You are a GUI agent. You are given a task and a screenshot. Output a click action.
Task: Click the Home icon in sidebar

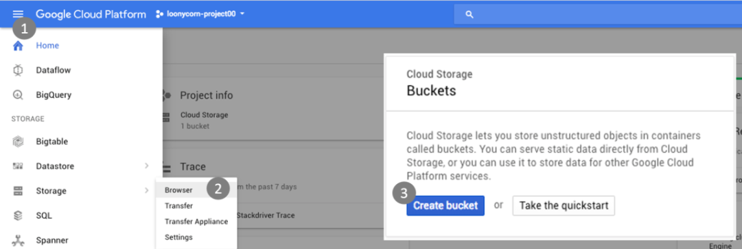pos(18,46)
